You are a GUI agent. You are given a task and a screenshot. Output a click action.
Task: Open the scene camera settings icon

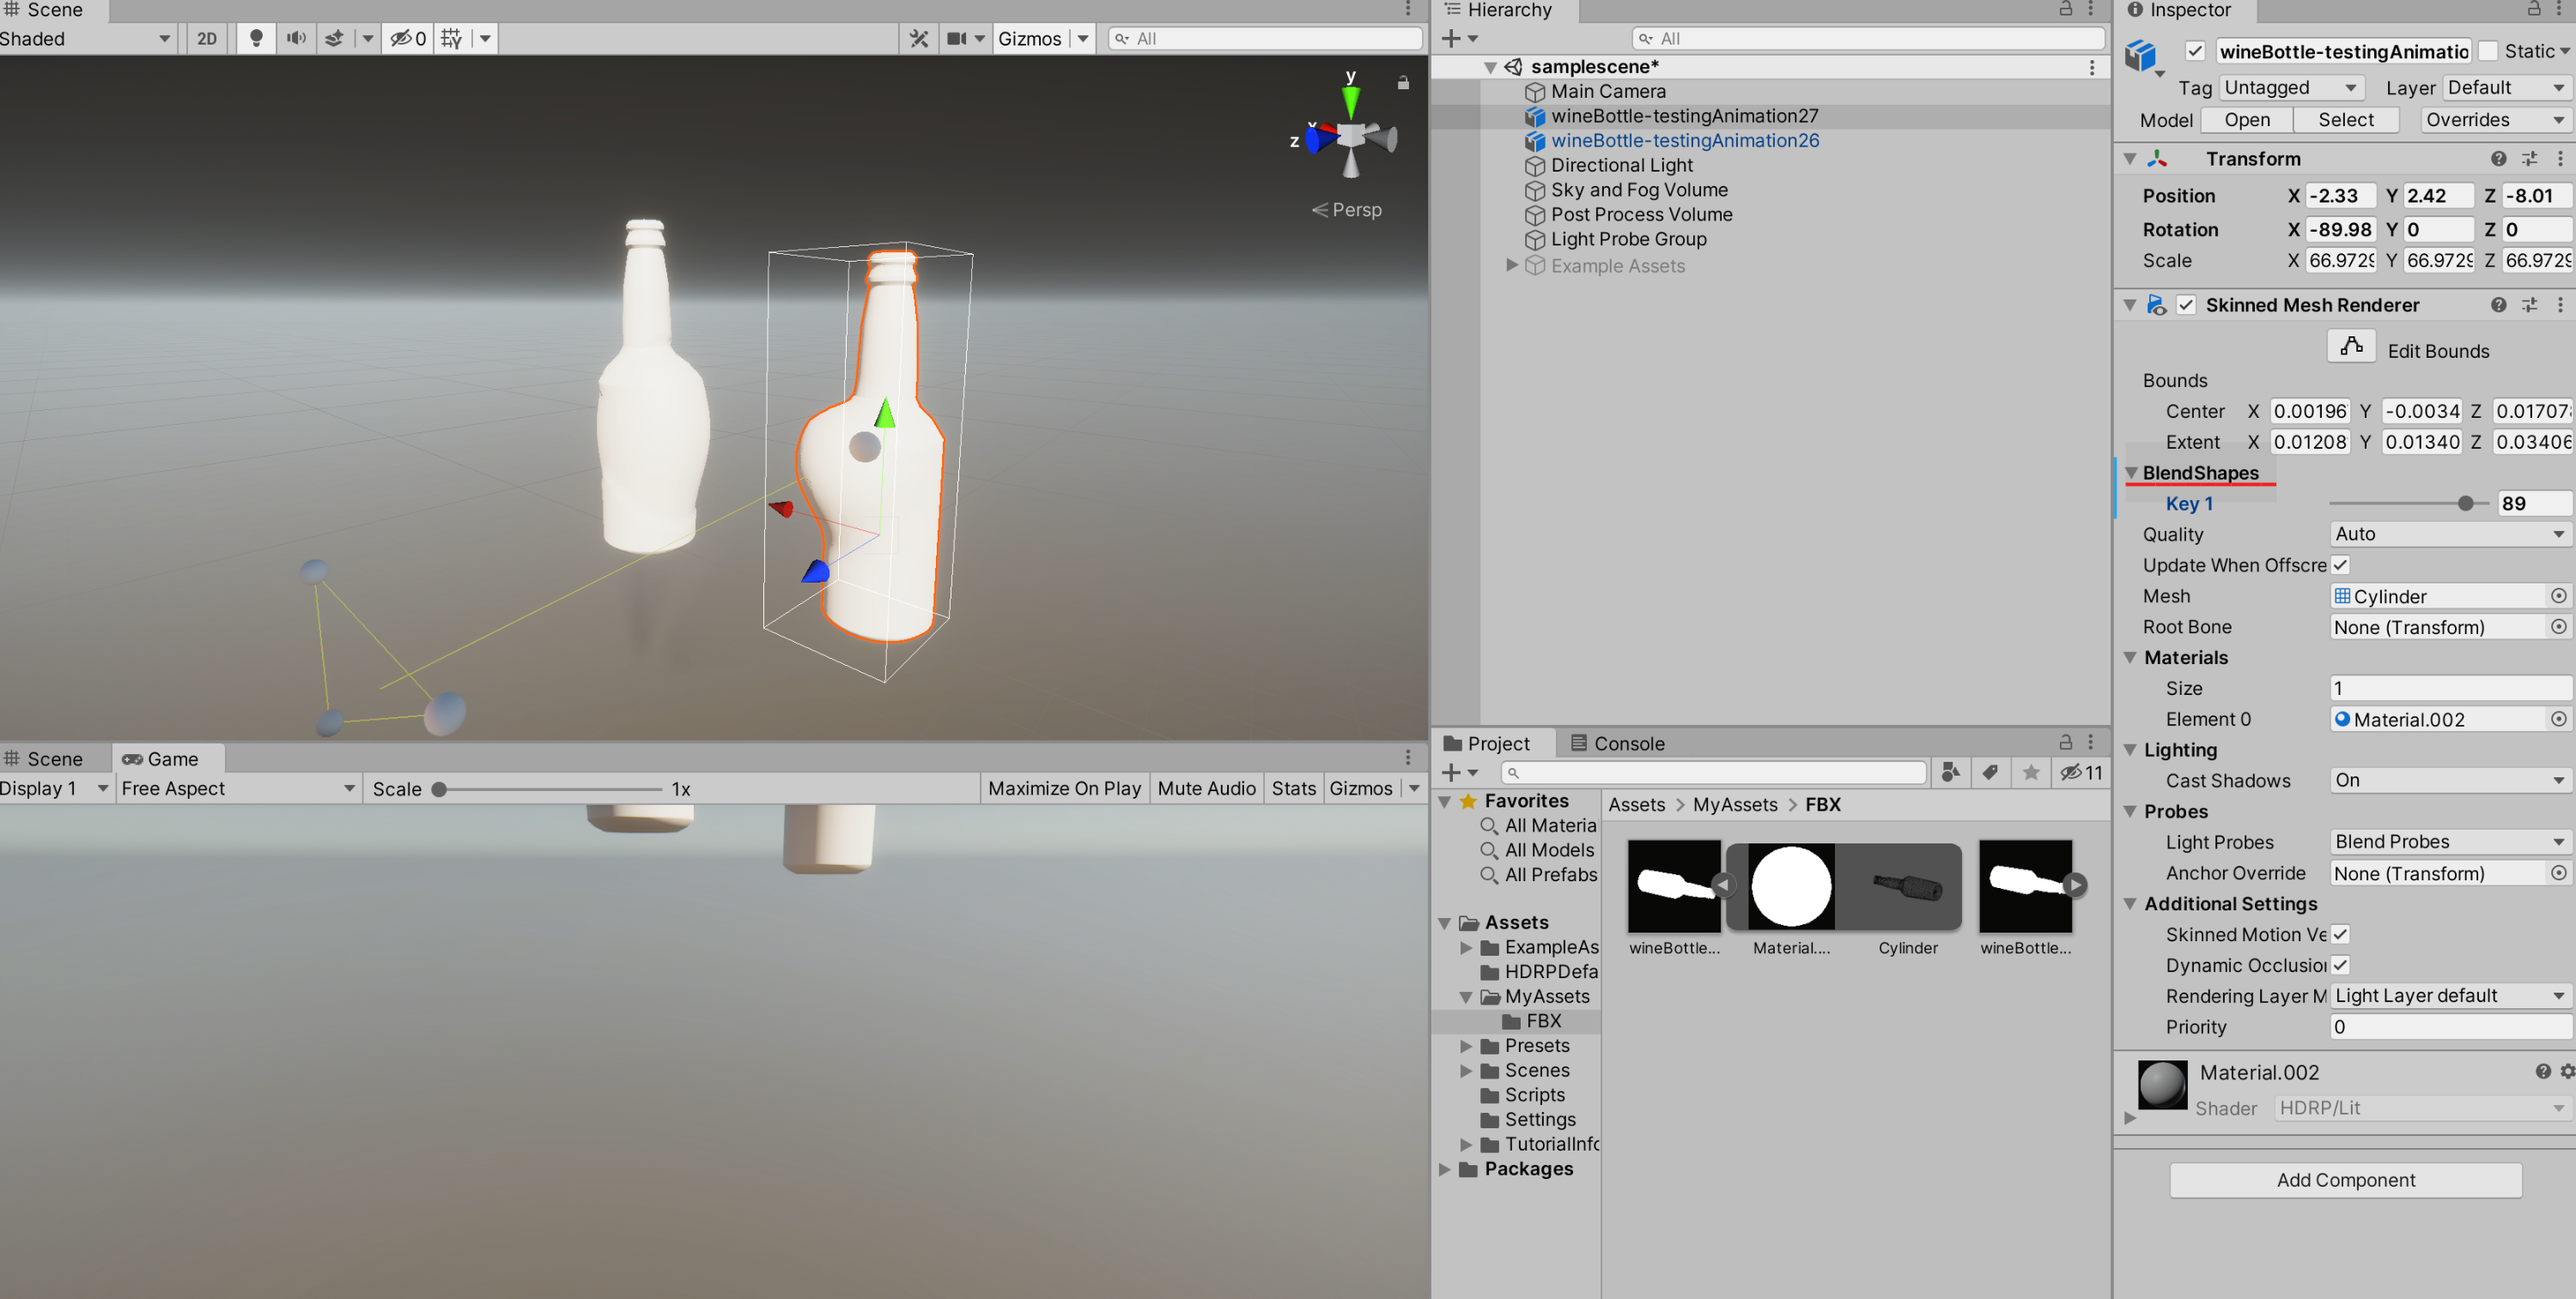coord(957,38)
